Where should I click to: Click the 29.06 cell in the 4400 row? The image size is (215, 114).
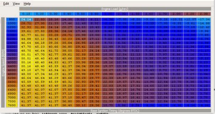click(95, 66)
